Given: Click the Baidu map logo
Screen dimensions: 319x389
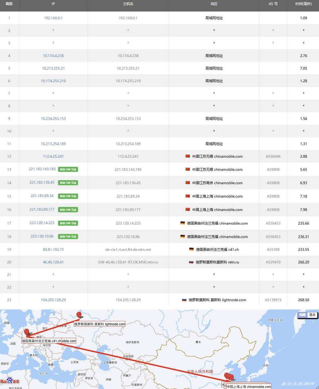Looking at the screenshot, I should (10, 380).
